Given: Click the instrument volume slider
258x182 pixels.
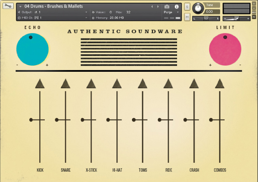Looking at the screenshot, I should pyautogui.click(x=236, y=19).
